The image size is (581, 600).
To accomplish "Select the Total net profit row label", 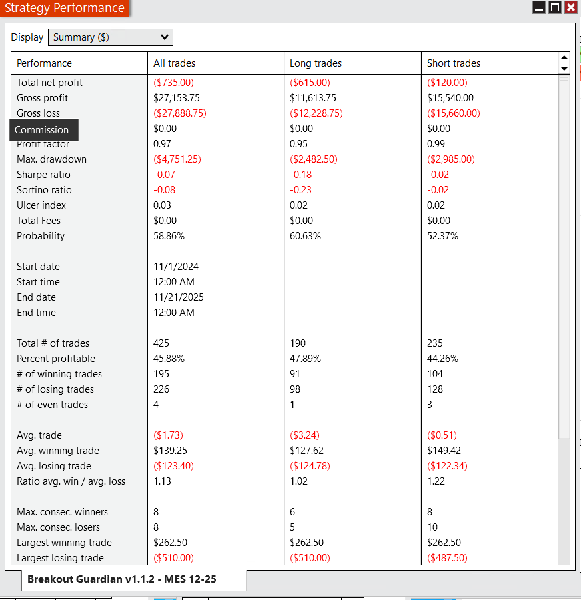I will 50,83.
